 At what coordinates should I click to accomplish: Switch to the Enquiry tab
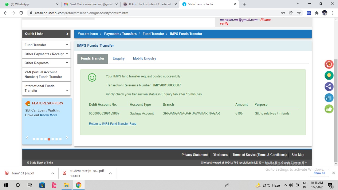(x=119, y=58)
